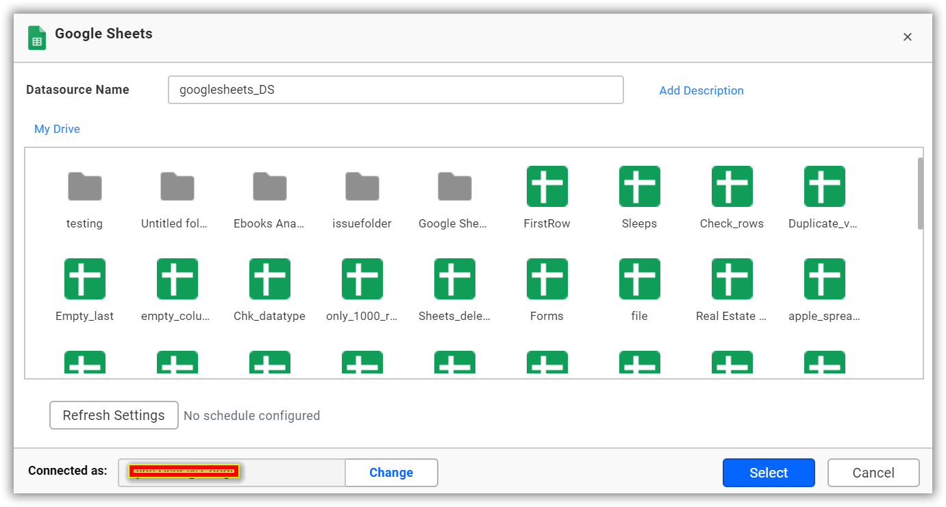Click the Google Sheets logo in title bar
Image resolution: width=946 pixels, height=507 pixels.
coord(37,38)
